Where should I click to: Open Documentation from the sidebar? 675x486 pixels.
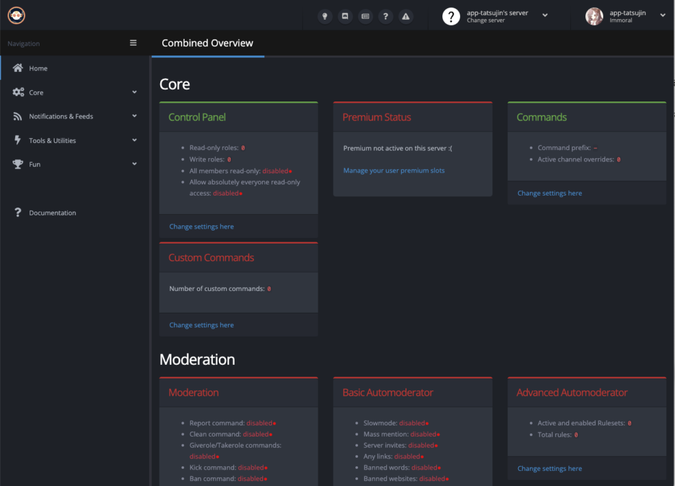(x=52, y=213)
